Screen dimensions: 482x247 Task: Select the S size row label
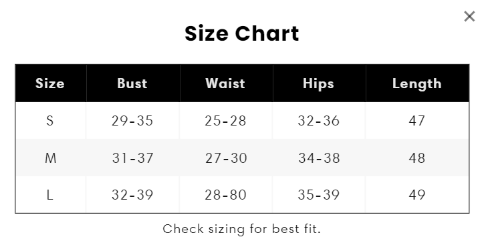pos(49,121)
